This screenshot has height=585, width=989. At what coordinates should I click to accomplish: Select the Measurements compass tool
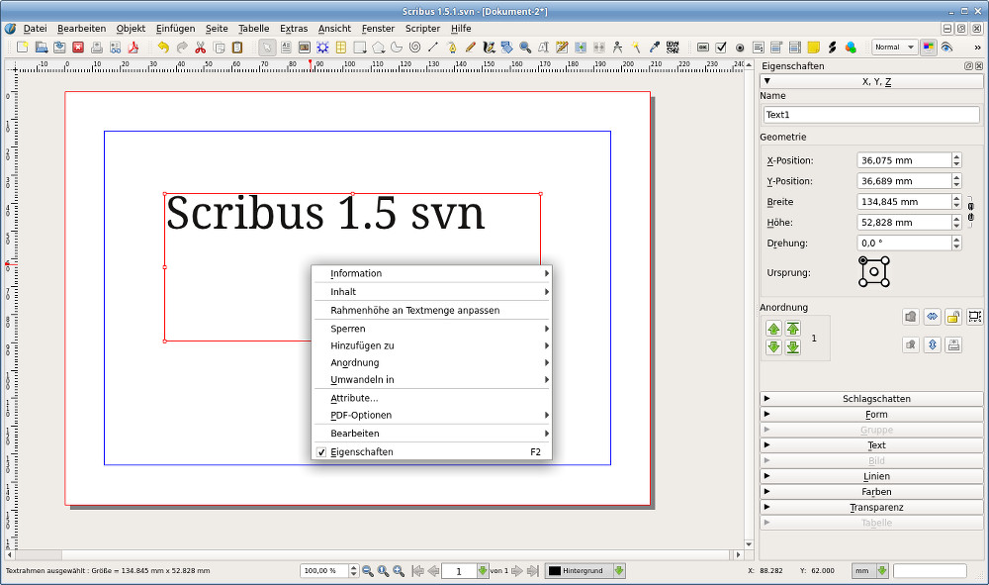click(x=617, y=48)
